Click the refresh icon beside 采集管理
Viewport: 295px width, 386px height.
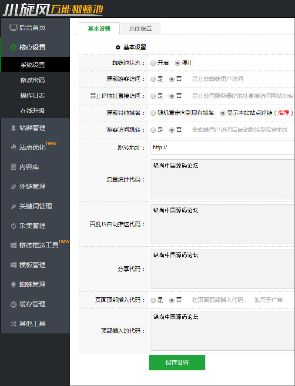[13, 226]
